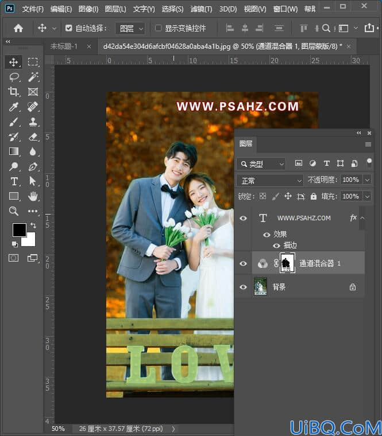Screen dimensions: 382x436
Task: Select the Gradient tool
Action: click(x=13, y=151)
